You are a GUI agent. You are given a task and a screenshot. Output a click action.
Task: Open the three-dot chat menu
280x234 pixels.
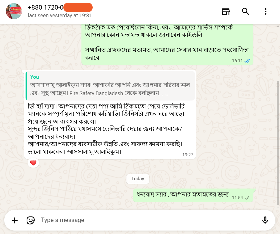265,11
